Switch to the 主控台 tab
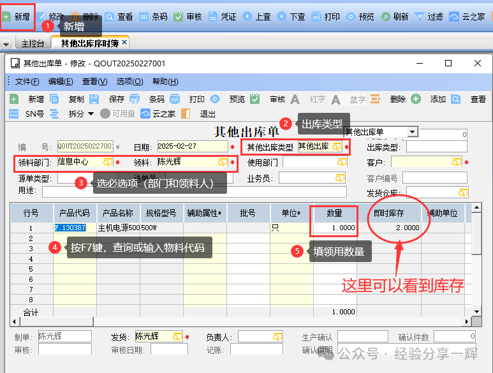Image resolution: width=493 pixels, height=373 pixels. 33,43
